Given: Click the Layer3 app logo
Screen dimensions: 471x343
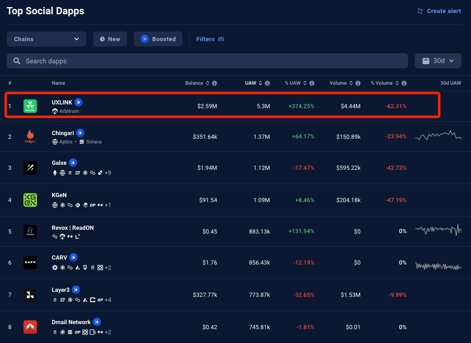Looking at the screenshot, I should 30,295.
